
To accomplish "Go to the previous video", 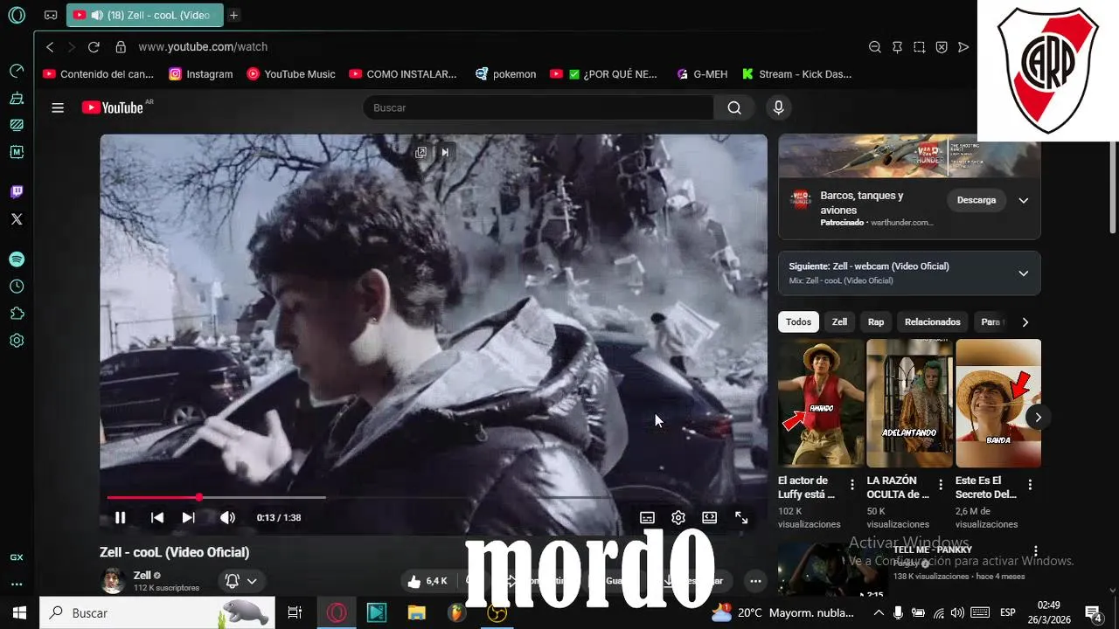I will (x=156, y=517).
